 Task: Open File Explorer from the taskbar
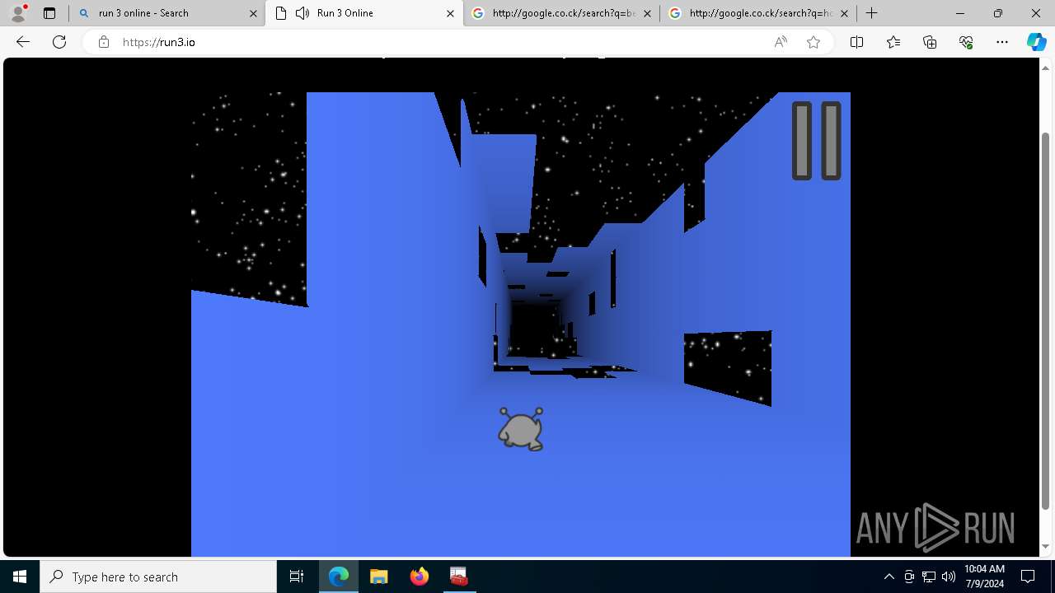coord(378,577)
